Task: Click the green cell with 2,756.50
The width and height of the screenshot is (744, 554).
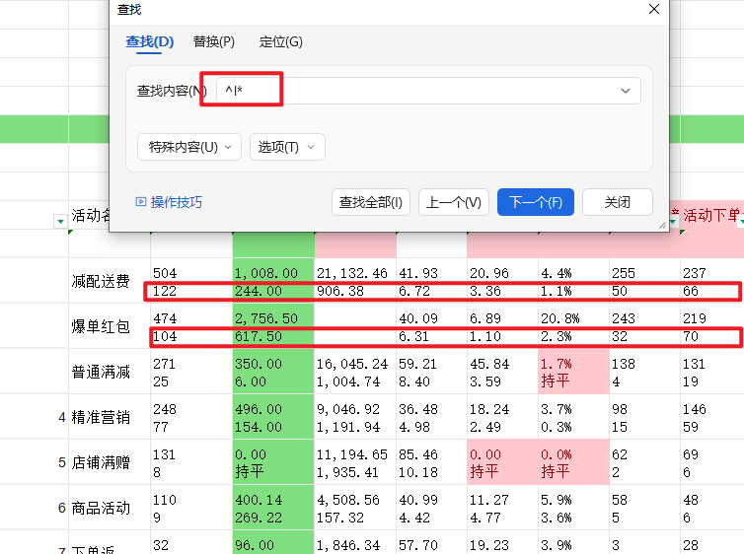Action: [273, 326]
